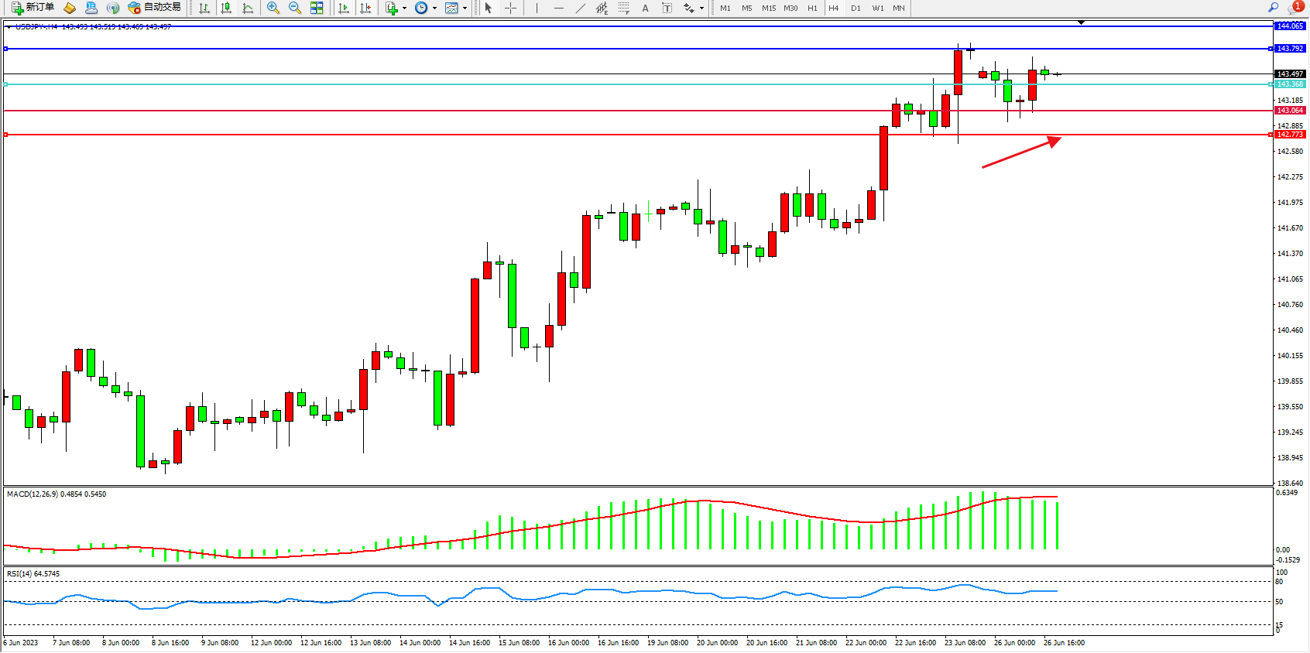Tile chart windows with the grid icon
Viewport: 1310px width, 653px height.
[317, 8]
